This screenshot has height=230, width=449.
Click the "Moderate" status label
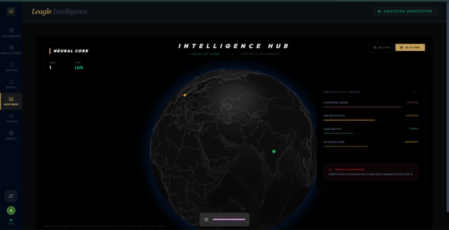412,142
